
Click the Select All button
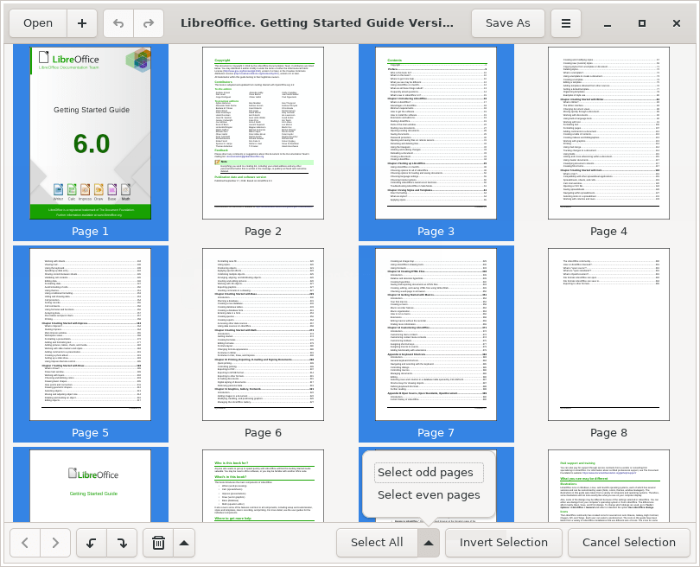pos(378,543)
